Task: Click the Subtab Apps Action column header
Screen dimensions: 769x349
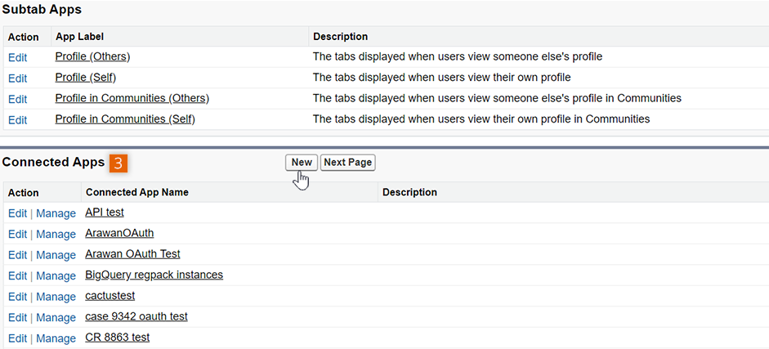Action: [23, 38]
